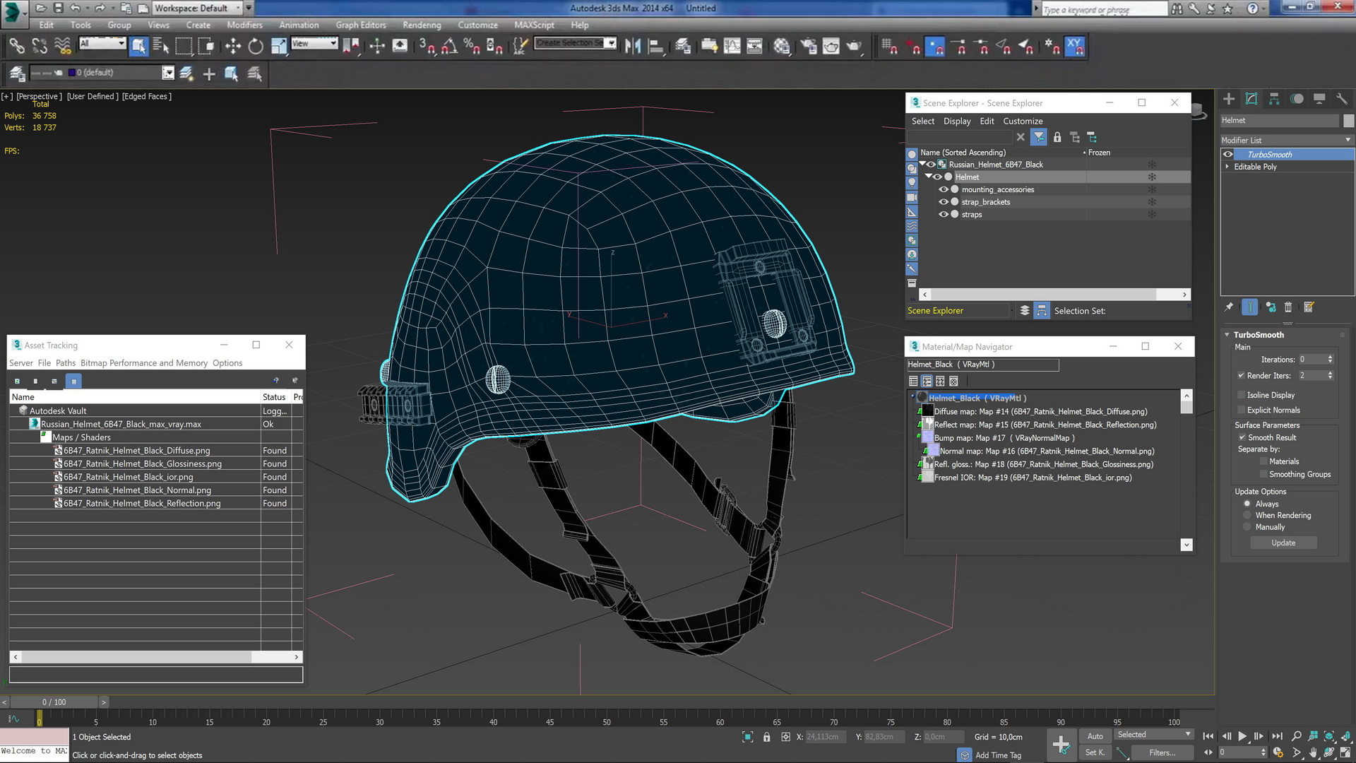Viewport: 1356px width, 763px height.
Task: Click the Select and Link icon
Action: click(16, 47)
